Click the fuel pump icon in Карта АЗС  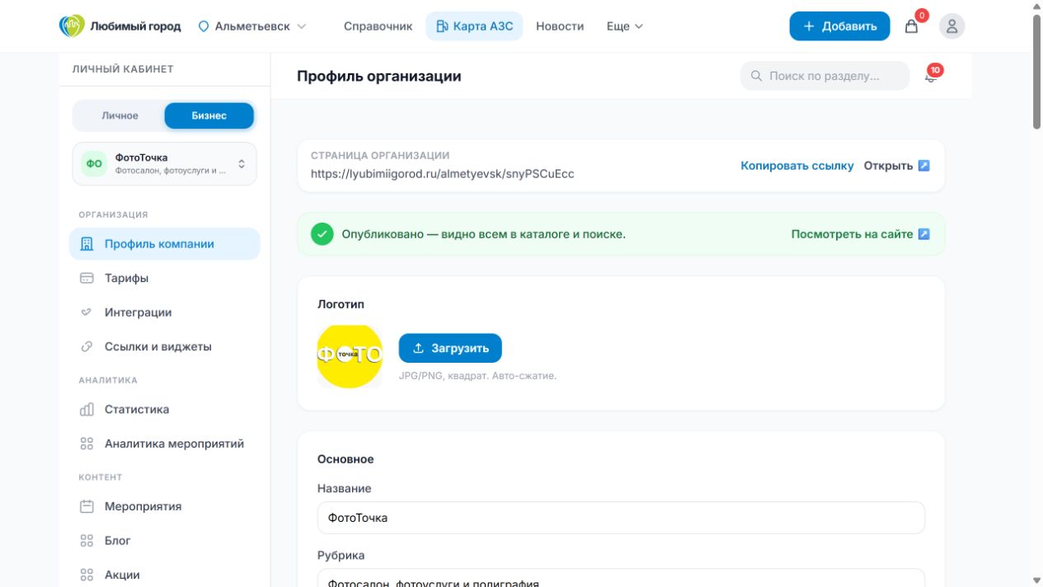(442, 26)
